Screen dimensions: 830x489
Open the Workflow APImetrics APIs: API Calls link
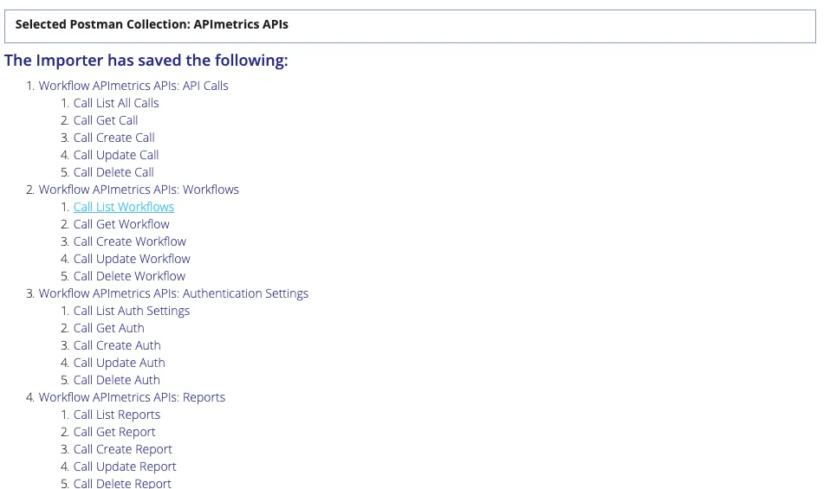(x=133, y=86)
